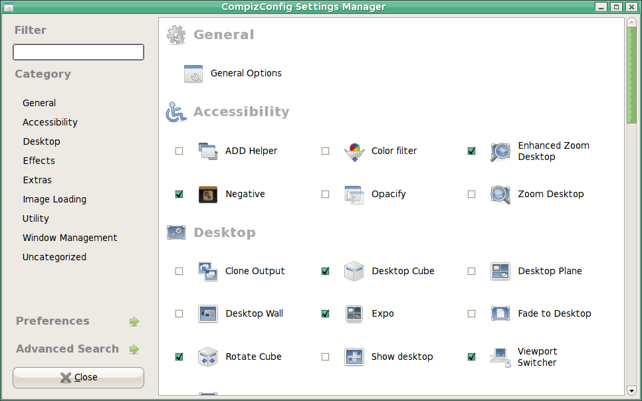This screenshot has width=642, height=401.
Task: Enable the Desktop Wall checkbox
Action: pyautogui.click(x=179, y=313)
